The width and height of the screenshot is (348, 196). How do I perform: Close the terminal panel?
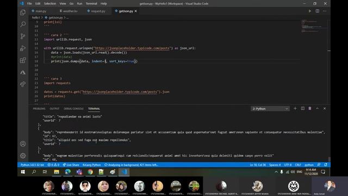pos(325,108)
